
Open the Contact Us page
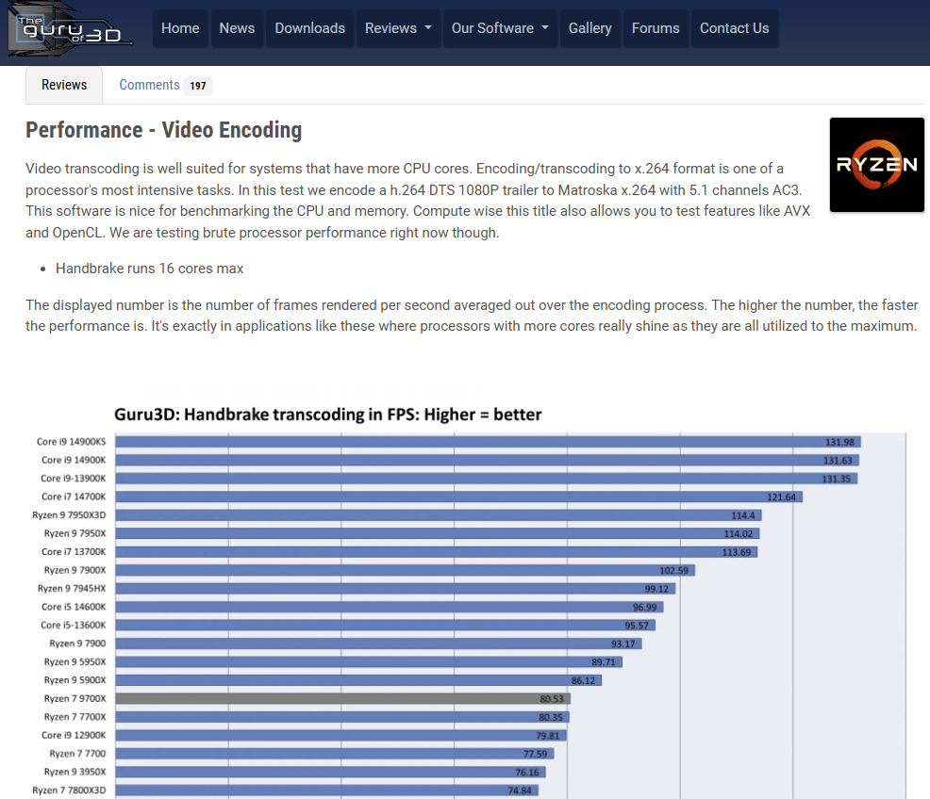[x=734, y=28]
